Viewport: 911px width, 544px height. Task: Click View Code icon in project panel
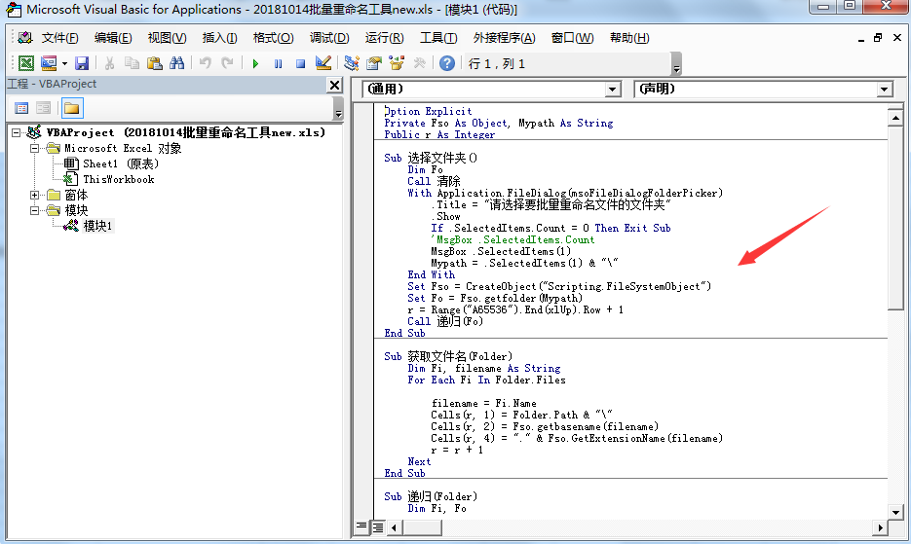coord(21,108)
